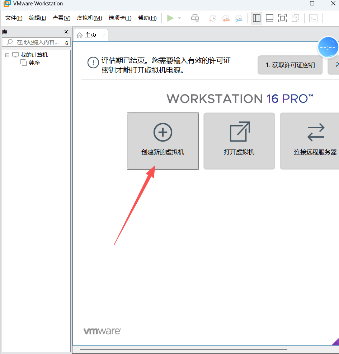Open the 编辑(E) menu
Viewport: 339px width, 354px height.
pos(37,18)
